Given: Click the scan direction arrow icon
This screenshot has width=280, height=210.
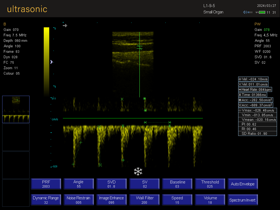Looking at the screenshot, I should (x=65, y=25).
